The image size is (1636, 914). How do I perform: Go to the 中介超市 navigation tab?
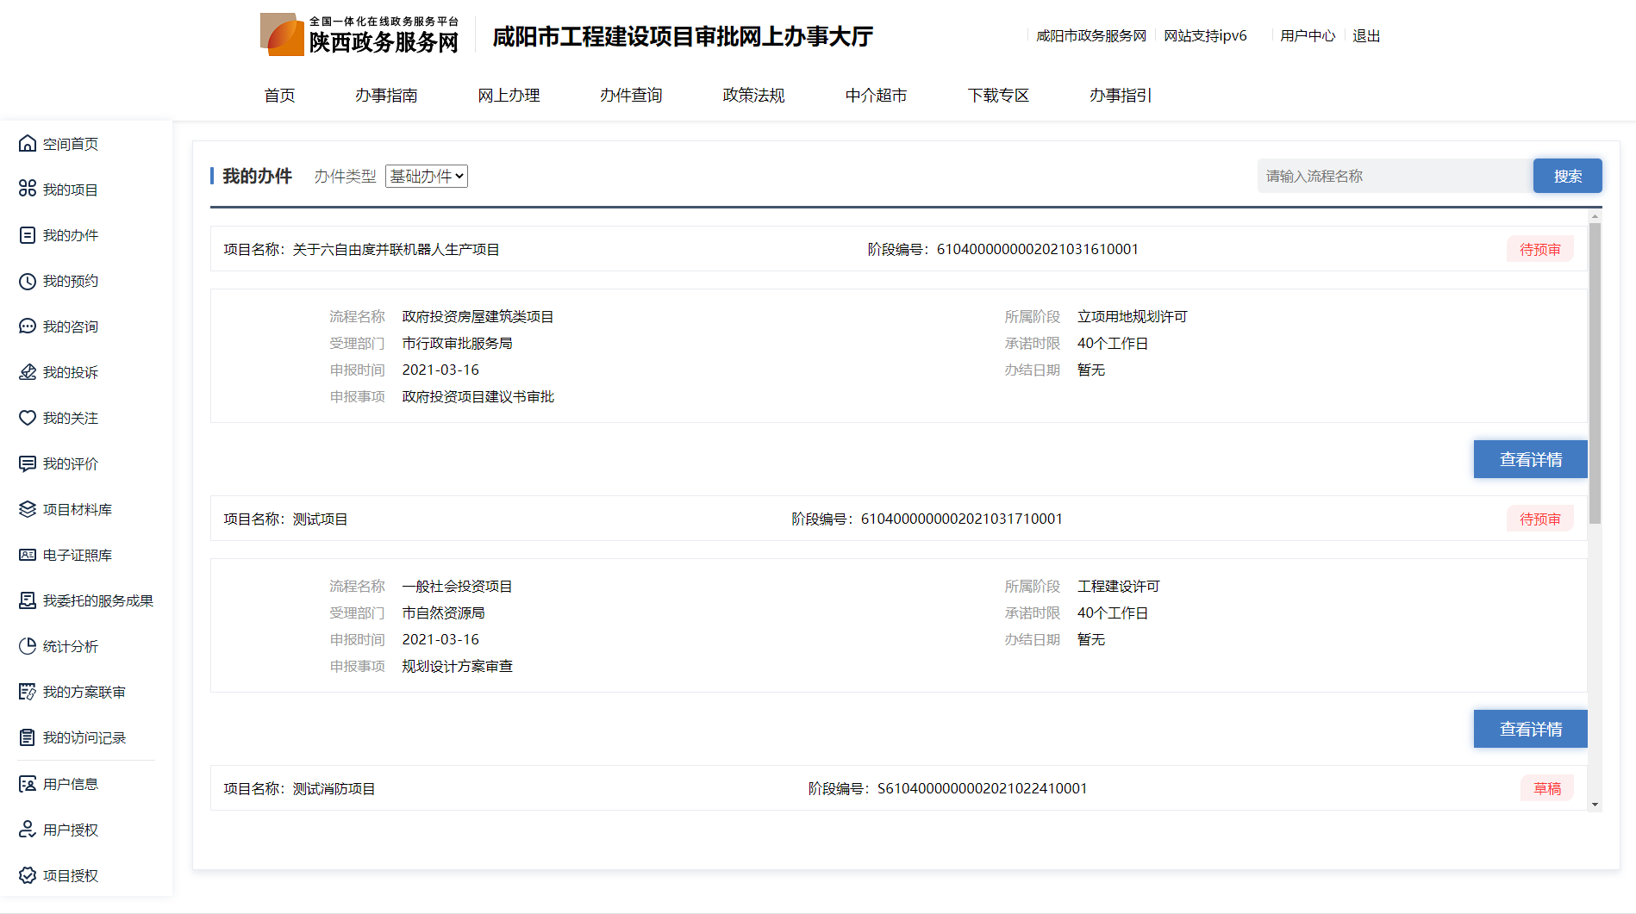click(876, 96)
